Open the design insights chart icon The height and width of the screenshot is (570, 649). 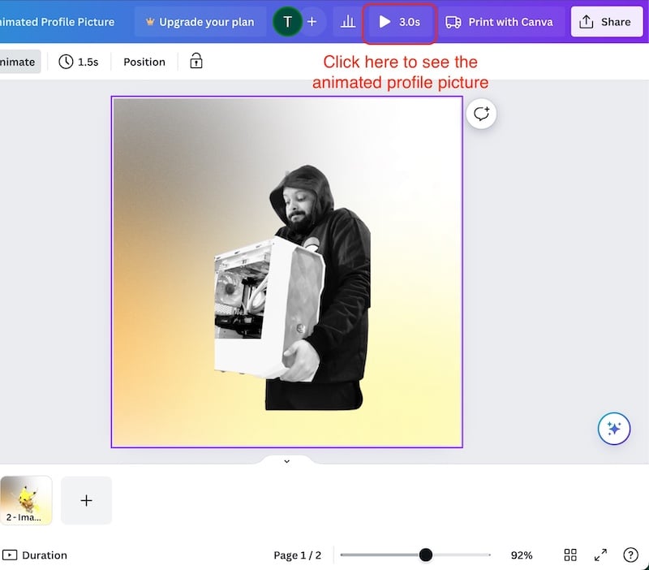[x=347, y=22]
